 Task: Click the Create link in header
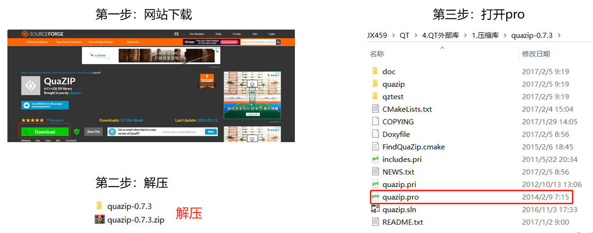pyautogui.click(x=237, y=34)
